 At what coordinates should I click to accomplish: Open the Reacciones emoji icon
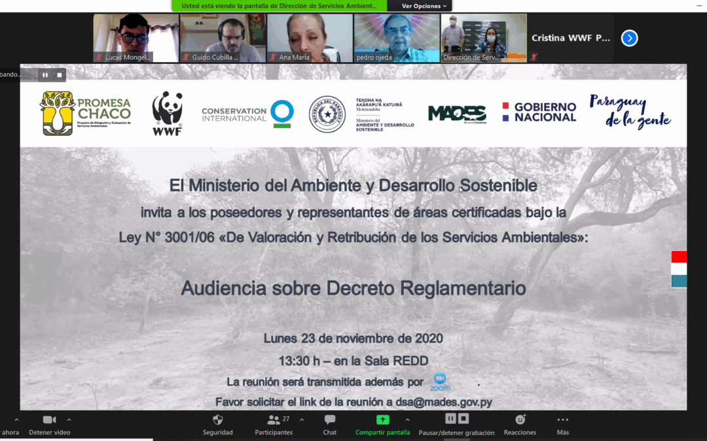[519, 419]
